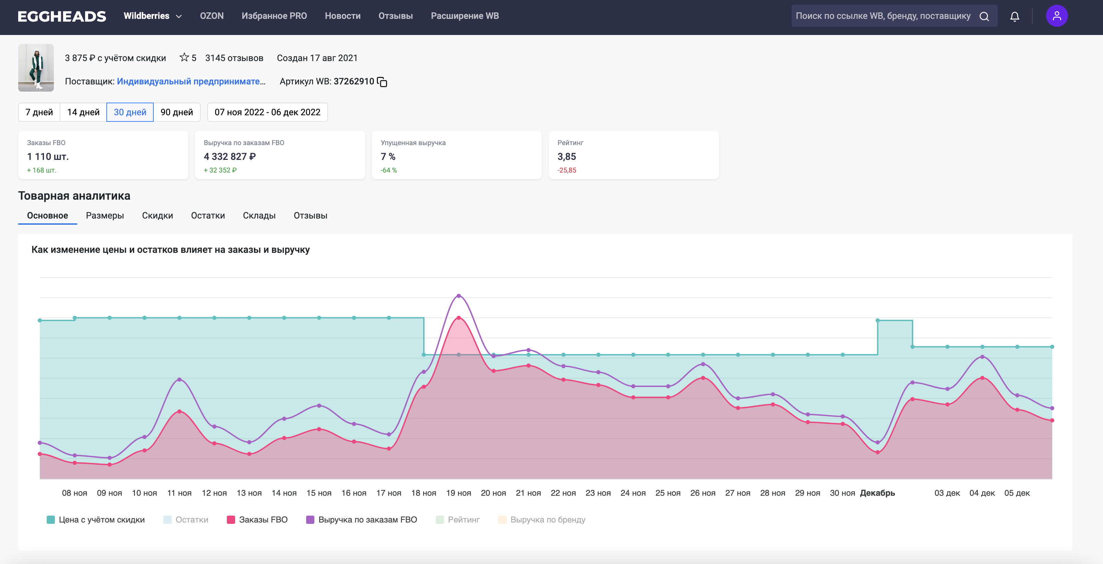This screenshot has width=1103, height=564.
Task: Toggle Рейтинг series in chart legend
Action: coord(458,519)
